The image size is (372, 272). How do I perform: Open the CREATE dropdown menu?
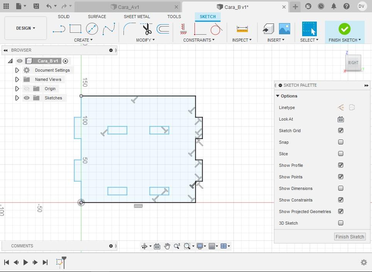(83, 40)
